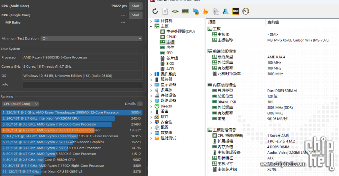Image resolution: width=339 pixels, height=176 pixels.
Task: Select 存储设备 tree item
Action: (x=168, y=95)
